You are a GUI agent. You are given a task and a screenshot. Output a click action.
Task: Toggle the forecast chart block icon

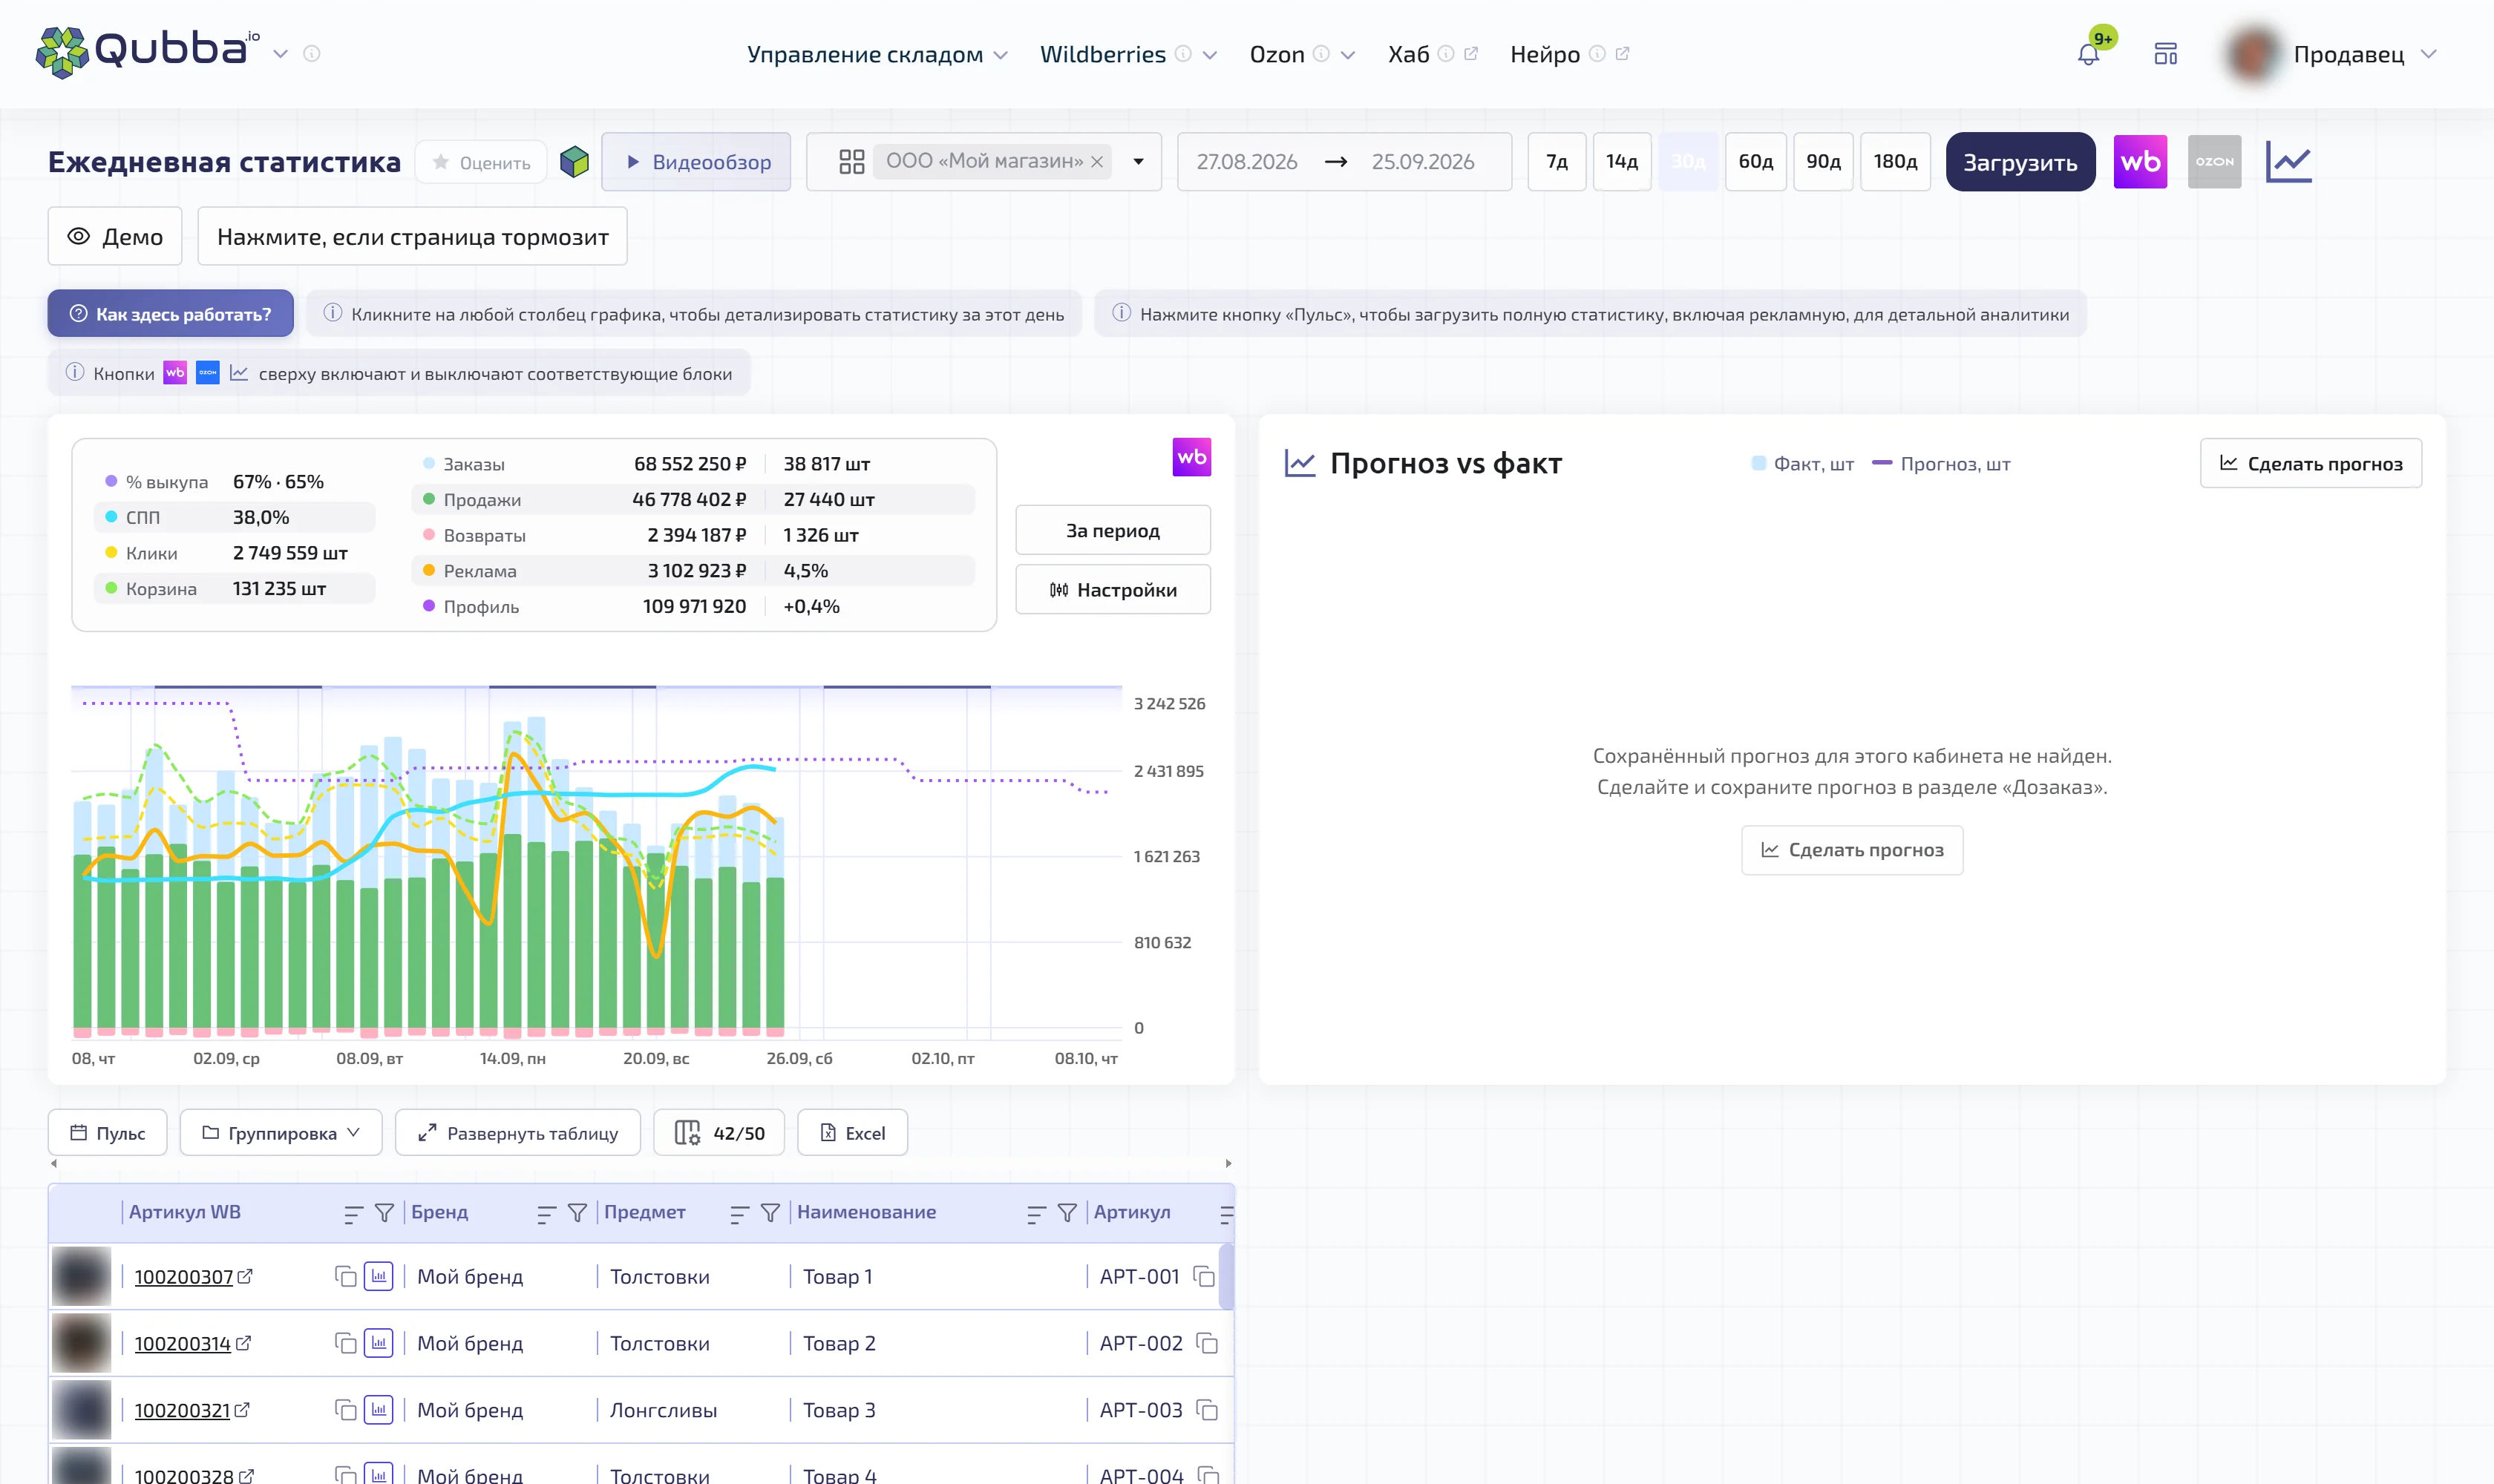(x=2288, y=162)
